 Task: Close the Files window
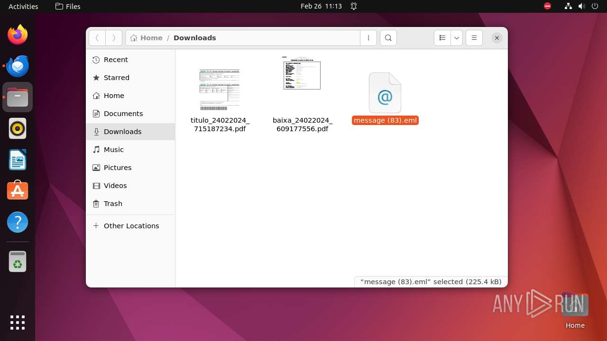(x=497, y=38)
